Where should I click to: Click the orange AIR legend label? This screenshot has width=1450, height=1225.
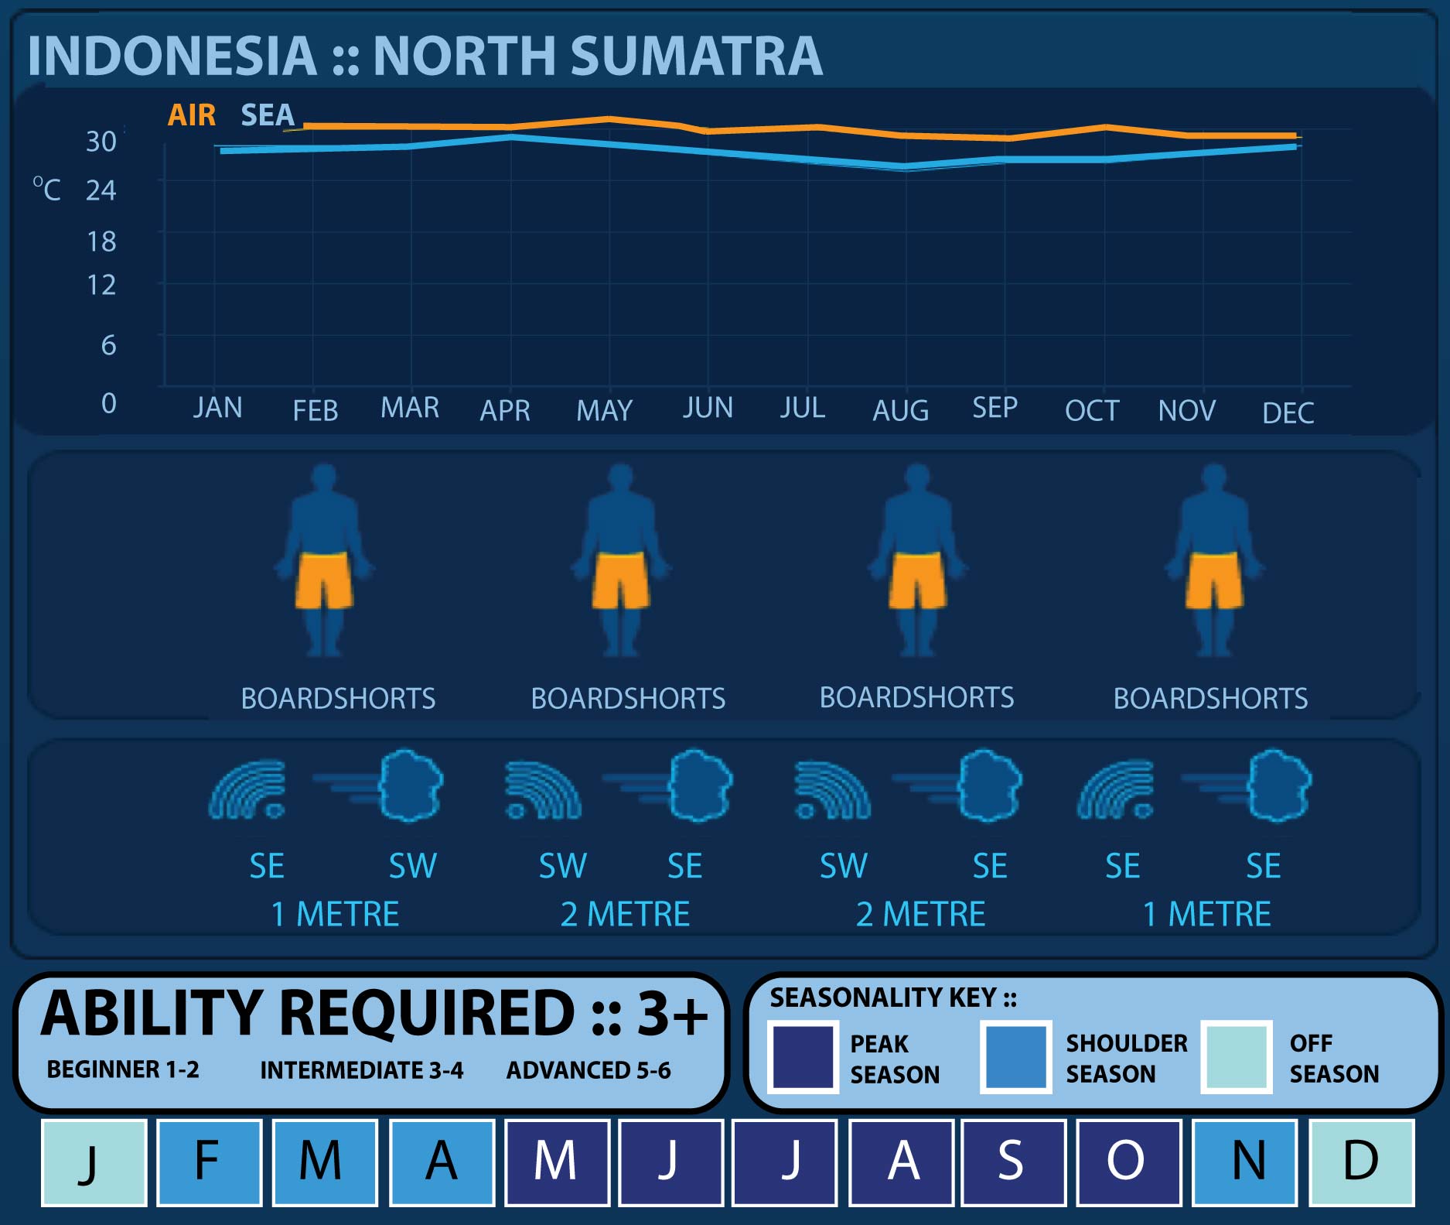(x=192, y=115)
